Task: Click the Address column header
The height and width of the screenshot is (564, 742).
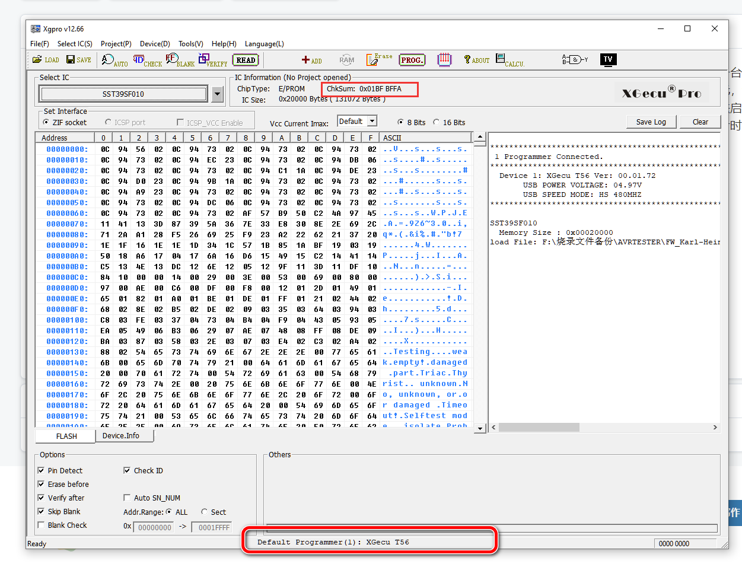Action: coord(66,138)
